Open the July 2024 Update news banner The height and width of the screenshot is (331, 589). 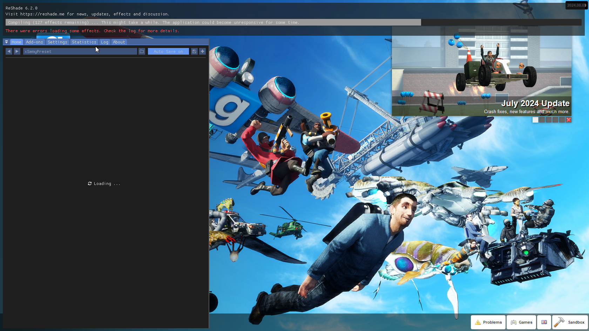(x=482, y=71)
